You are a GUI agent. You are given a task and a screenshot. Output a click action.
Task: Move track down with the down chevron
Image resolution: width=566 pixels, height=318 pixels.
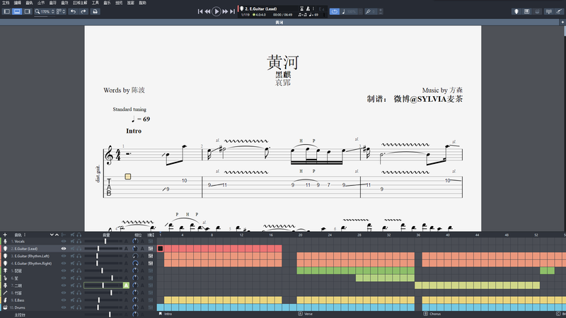52,235
